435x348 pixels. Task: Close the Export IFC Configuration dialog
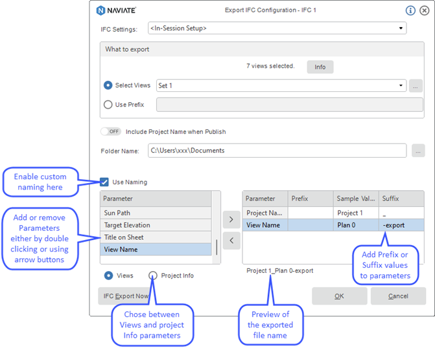(x=424, y=10)
